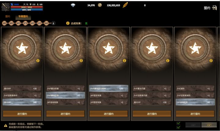Viewport: 220px width, 131px height.
Task: Click the golden feather quill icon
Action: 125,5
